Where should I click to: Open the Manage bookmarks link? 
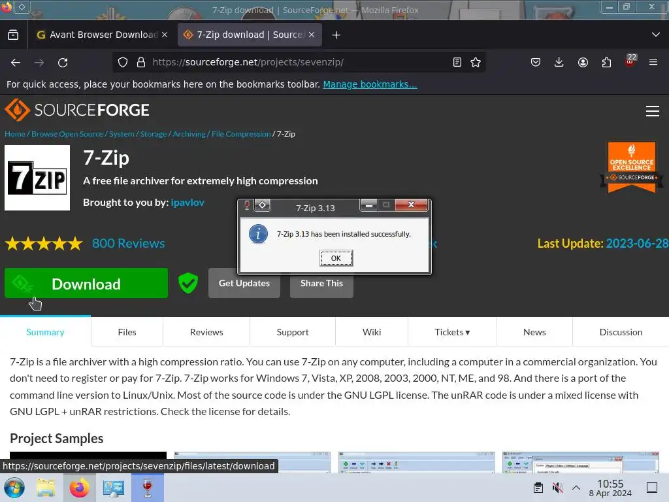tap(370, 84)
